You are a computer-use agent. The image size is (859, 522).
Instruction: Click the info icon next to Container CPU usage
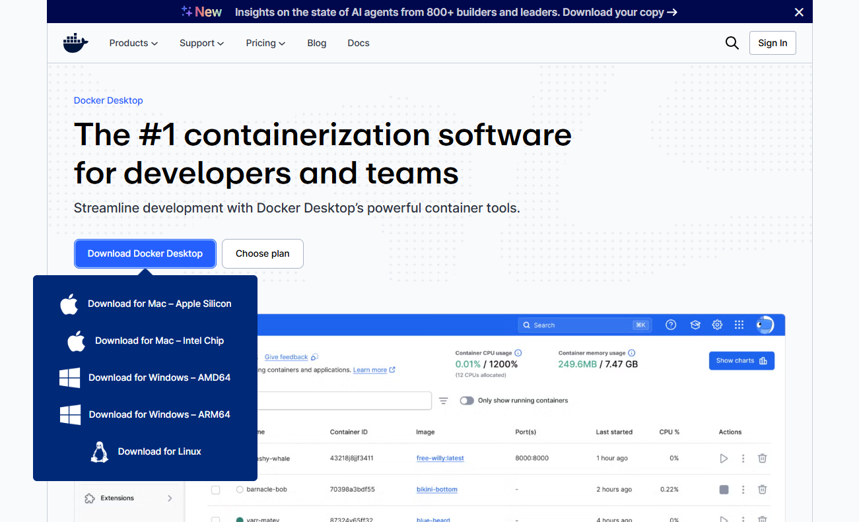[x=518, y=353]
